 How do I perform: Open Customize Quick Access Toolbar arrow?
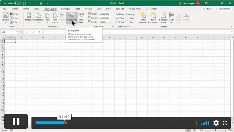click(x=47, y=3)
